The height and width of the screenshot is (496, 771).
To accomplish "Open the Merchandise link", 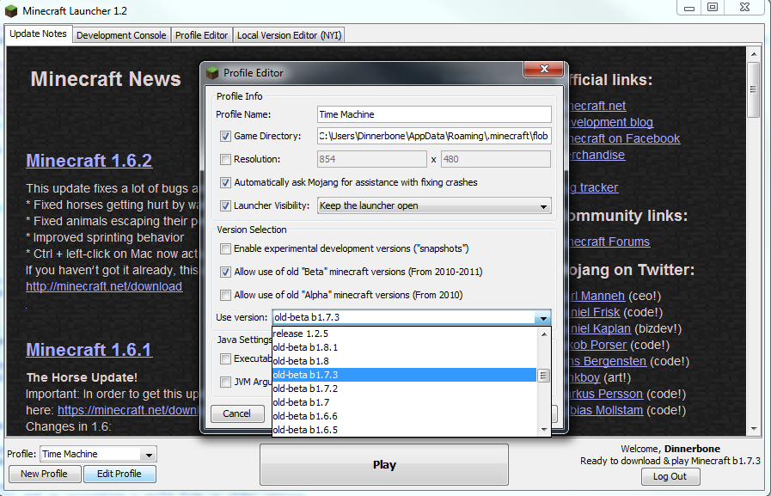I will (x=597, y=155).
